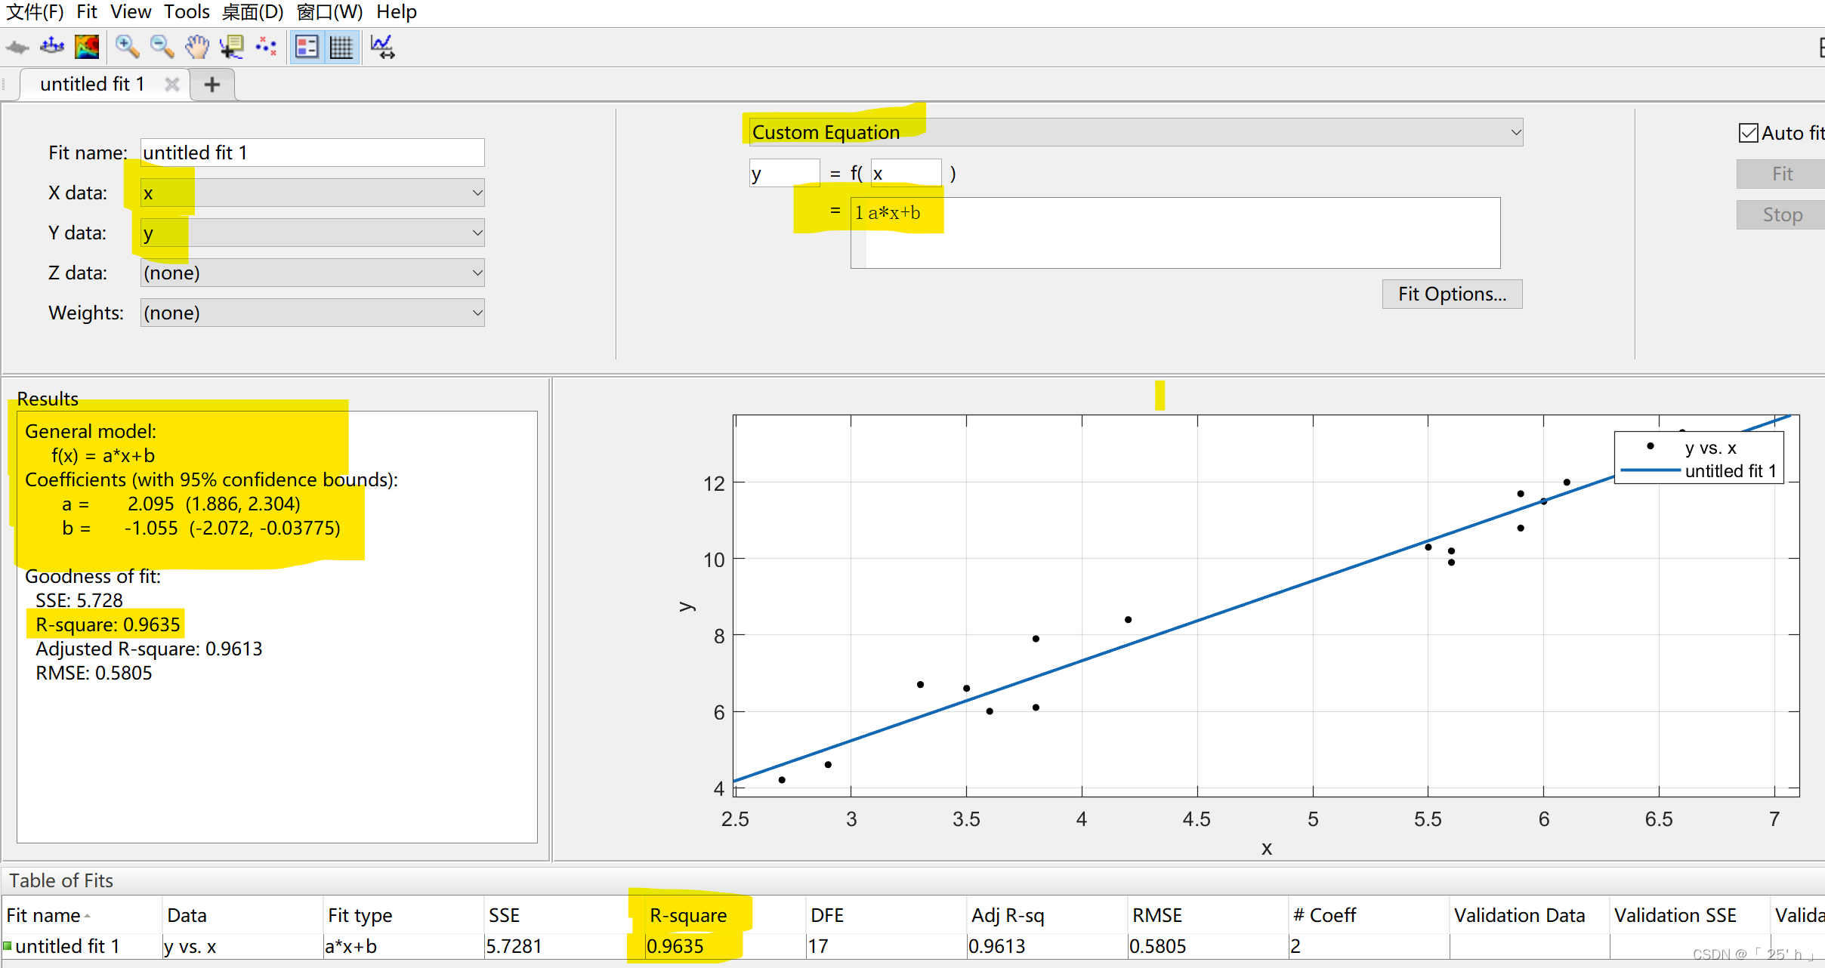1825x968 pixels.
Task: Select the Exclude Outliers tool
Action: 266,47
